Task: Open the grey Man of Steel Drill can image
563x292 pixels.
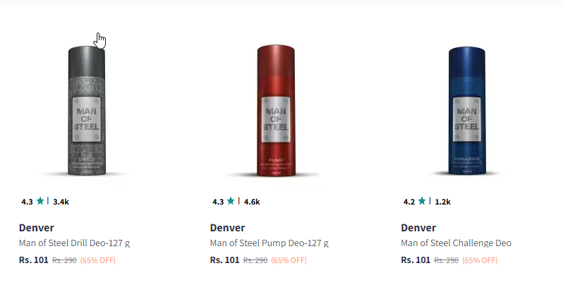Action: click(87, 111)
